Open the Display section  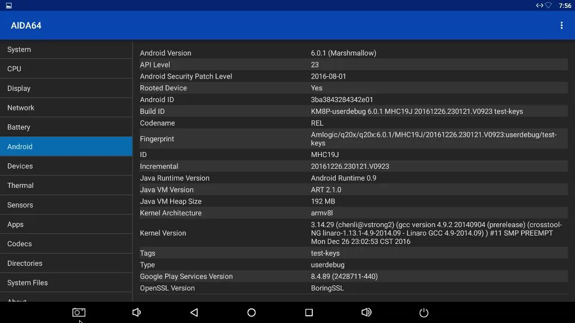66,88
